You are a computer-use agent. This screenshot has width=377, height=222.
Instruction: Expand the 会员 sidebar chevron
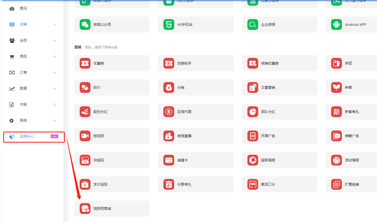click(55, 40)
